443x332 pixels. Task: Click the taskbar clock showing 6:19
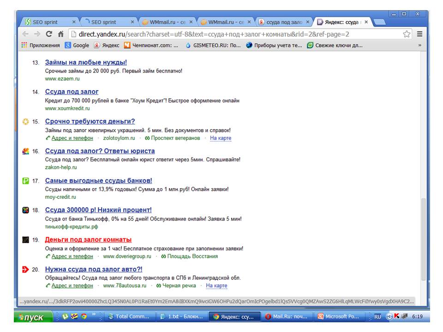point(417,317)
